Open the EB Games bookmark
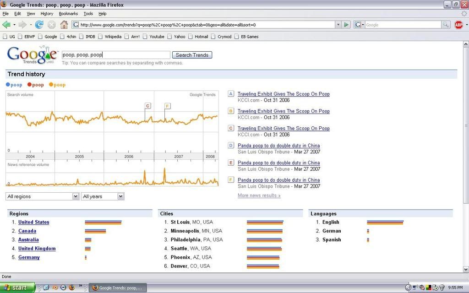The height and width of the screenshot is (293, 469). [x=246, y=37]
